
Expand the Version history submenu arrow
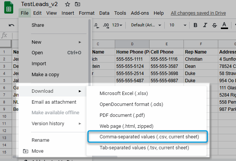tap(80, 124)
